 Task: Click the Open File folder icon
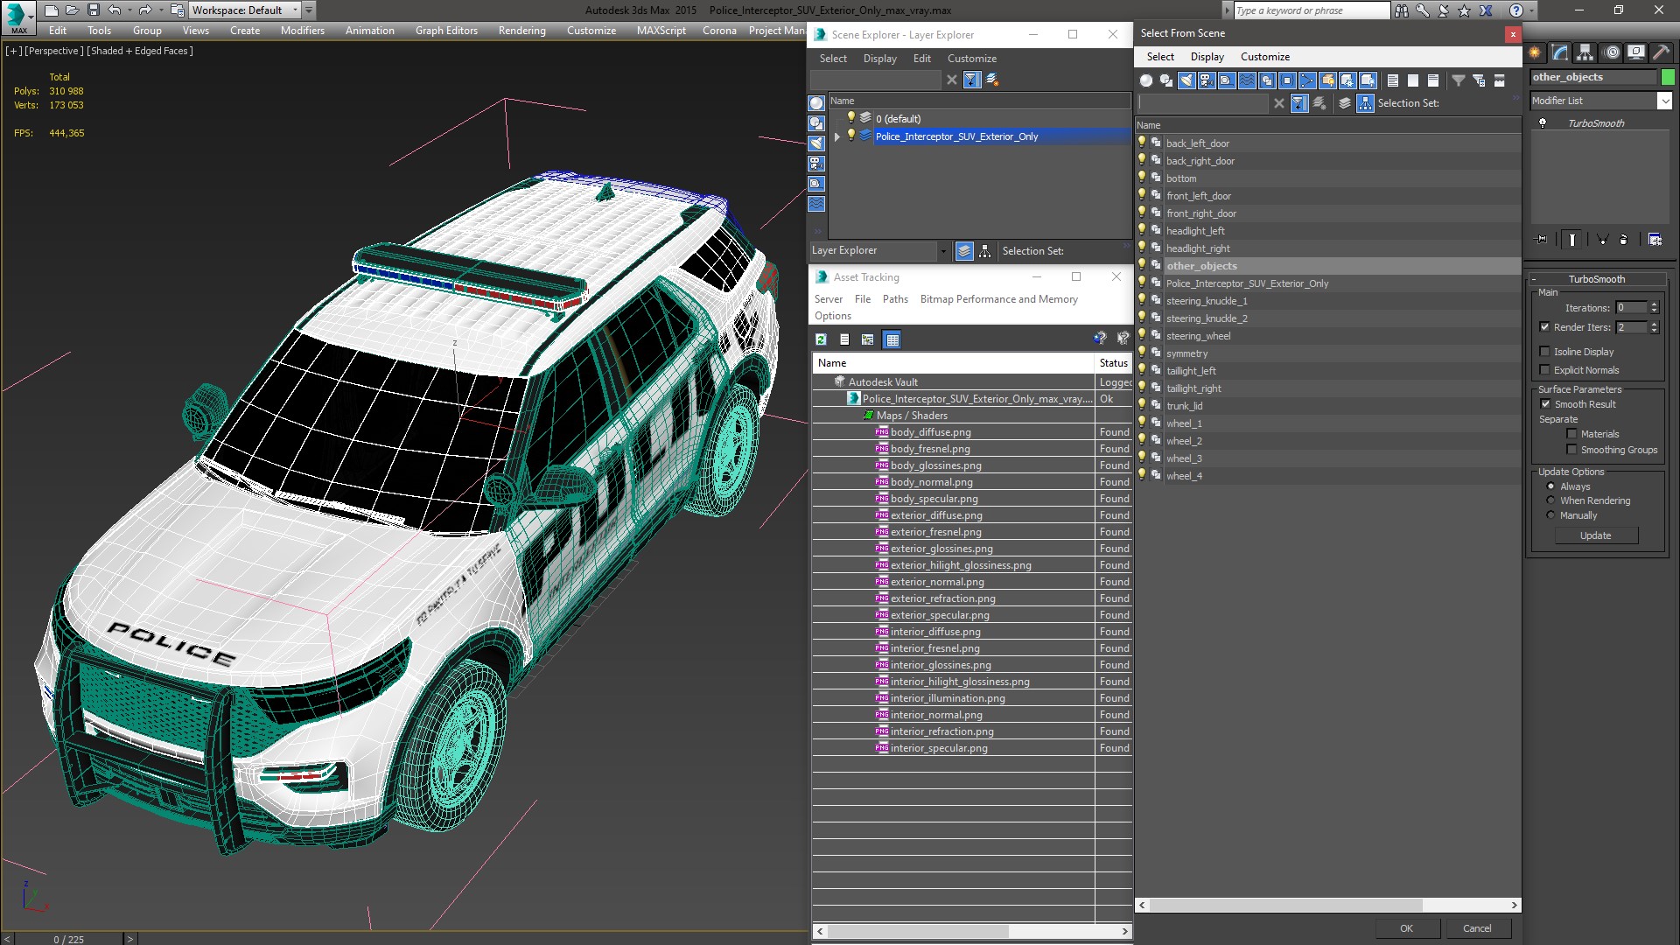pos(73,10)
